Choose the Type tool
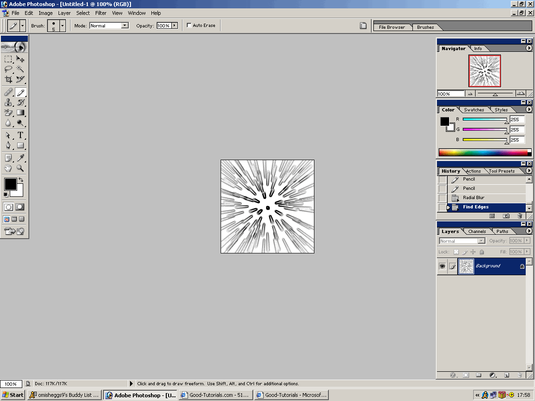Screen dimensions: 535x401 point(20,135)
